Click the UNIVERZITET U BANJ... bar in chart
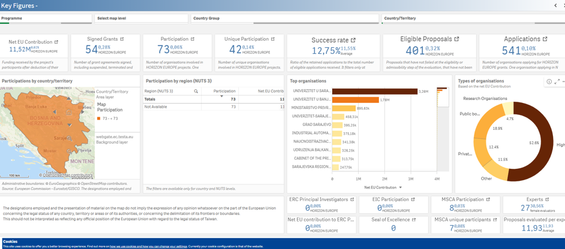The image size is (565, 249). (x=355, y=100)
